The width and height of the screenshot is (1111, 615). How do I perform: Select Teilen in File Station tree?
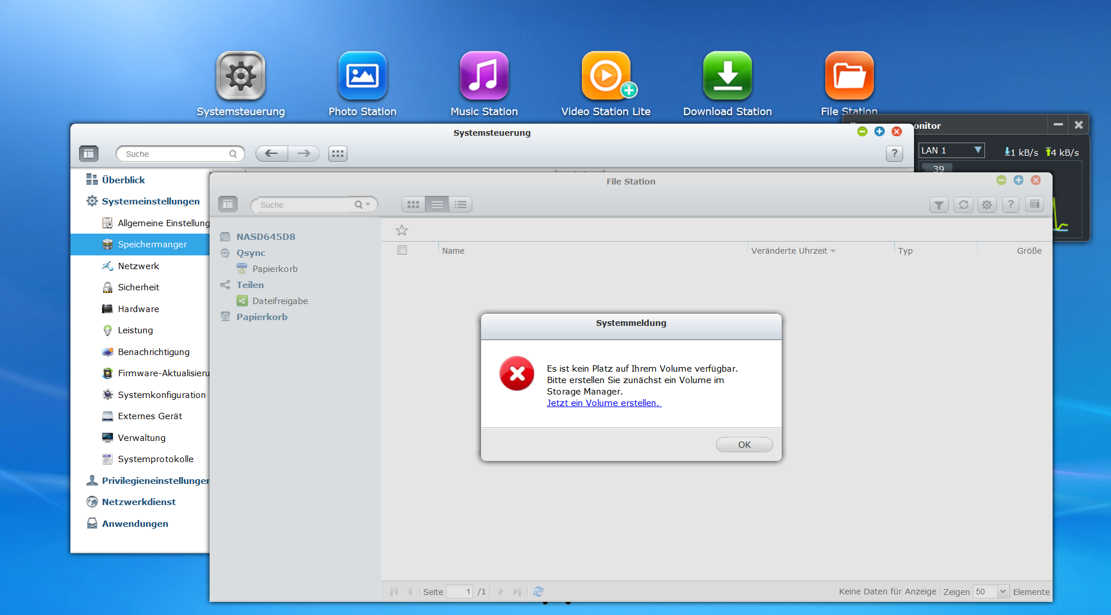click(x=250, y=285)
